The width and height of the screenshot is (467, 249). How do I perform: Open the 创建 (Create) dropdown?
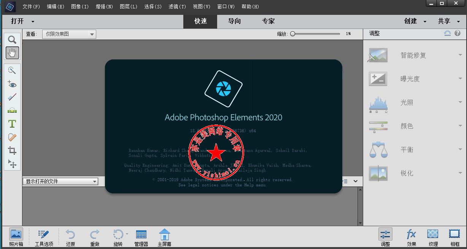coord(415,21)
